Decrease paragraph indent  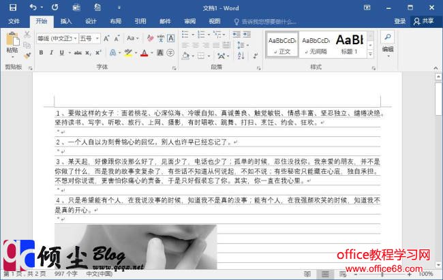point(236,35)
